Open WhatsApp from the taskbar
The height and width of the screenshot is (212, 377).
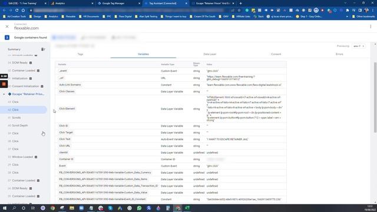[x=139, y=208]
